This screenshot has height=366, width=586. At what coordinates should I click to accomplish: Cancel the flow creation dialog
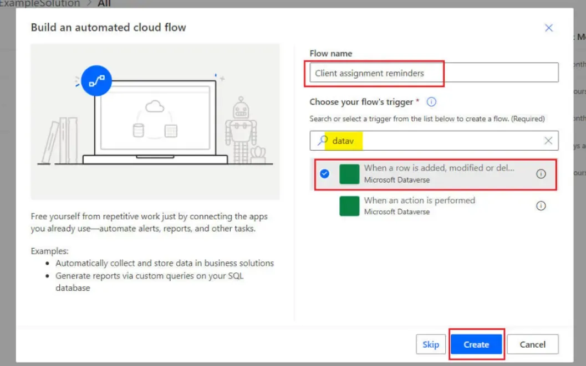tap(532, 344)
